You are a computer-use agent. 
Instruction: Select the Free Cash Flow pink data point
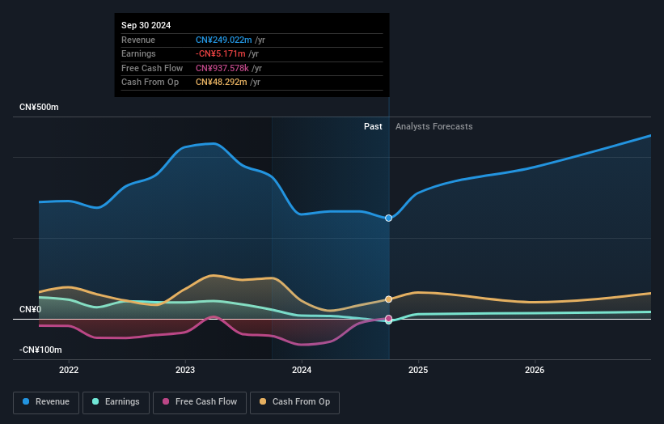(x=388, y=319)
